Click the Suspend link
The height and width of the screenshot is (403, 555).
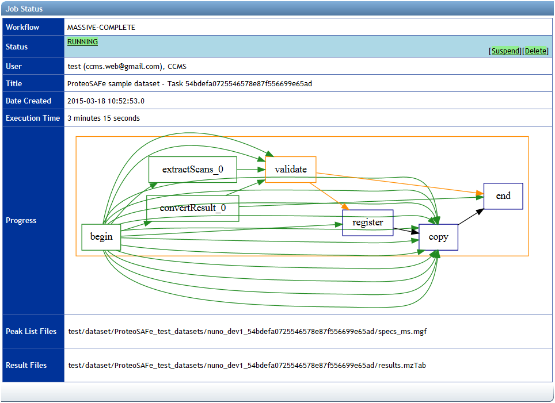click(504, 51)
